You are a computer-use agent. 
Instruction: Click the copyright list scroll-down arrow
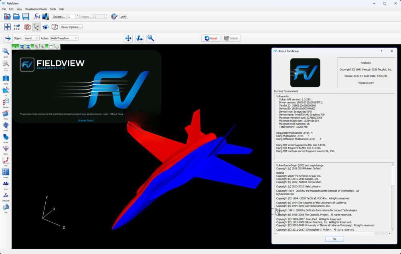point(393,230)
